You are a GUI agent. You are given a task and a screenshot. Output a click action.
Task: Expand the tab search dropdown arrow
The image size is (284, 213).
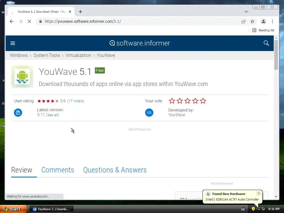pos(246,12)
